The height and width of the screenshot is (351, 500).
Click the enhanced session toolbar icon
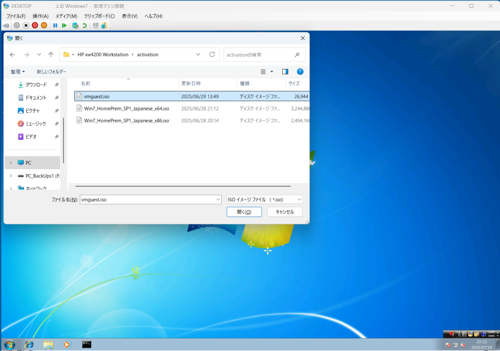pos(95,25)
